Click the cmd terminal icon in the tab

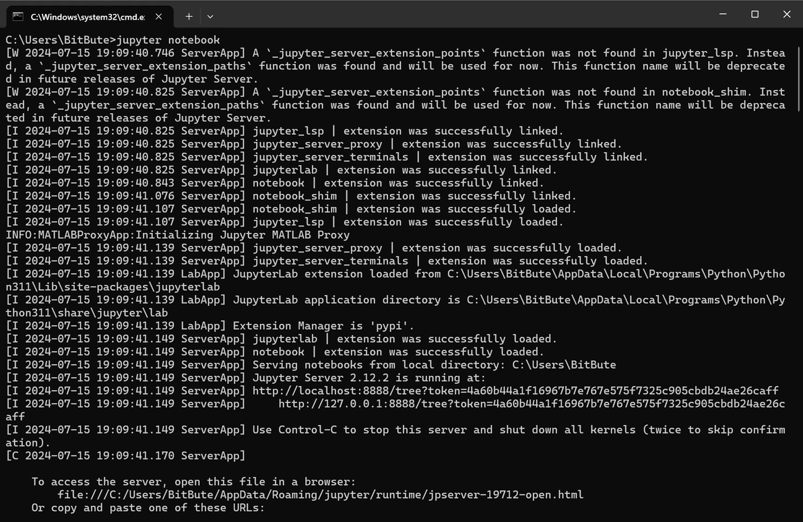(18, 16)
